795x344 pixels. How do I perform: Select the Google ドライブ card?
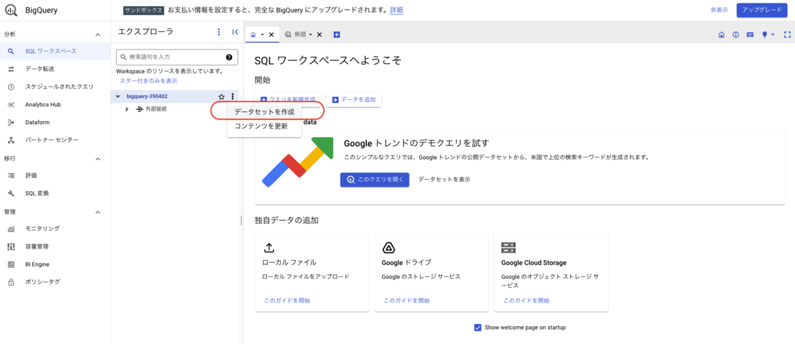coord(431,273)
